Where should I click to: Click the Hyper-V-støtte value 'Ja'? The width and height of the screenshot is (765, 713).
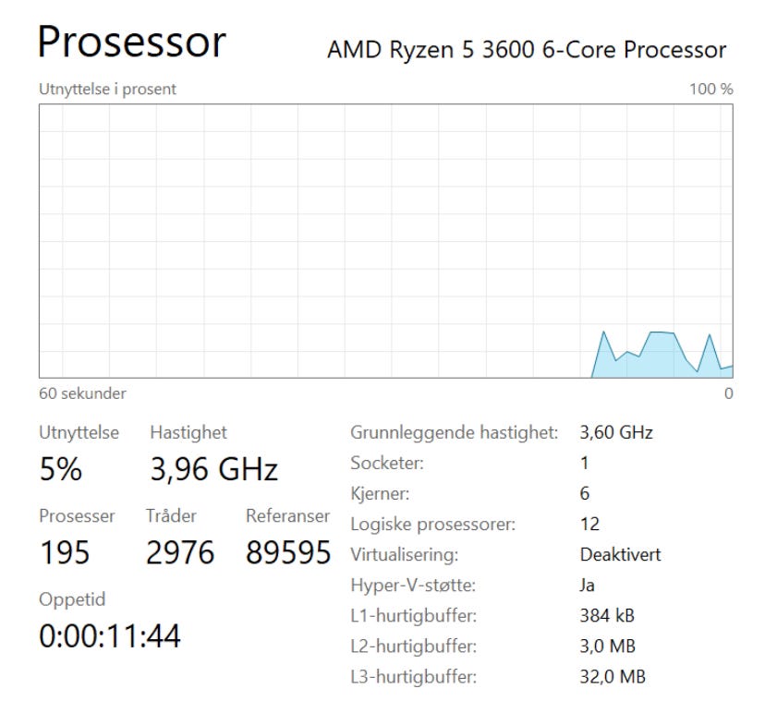pos(588,586)
